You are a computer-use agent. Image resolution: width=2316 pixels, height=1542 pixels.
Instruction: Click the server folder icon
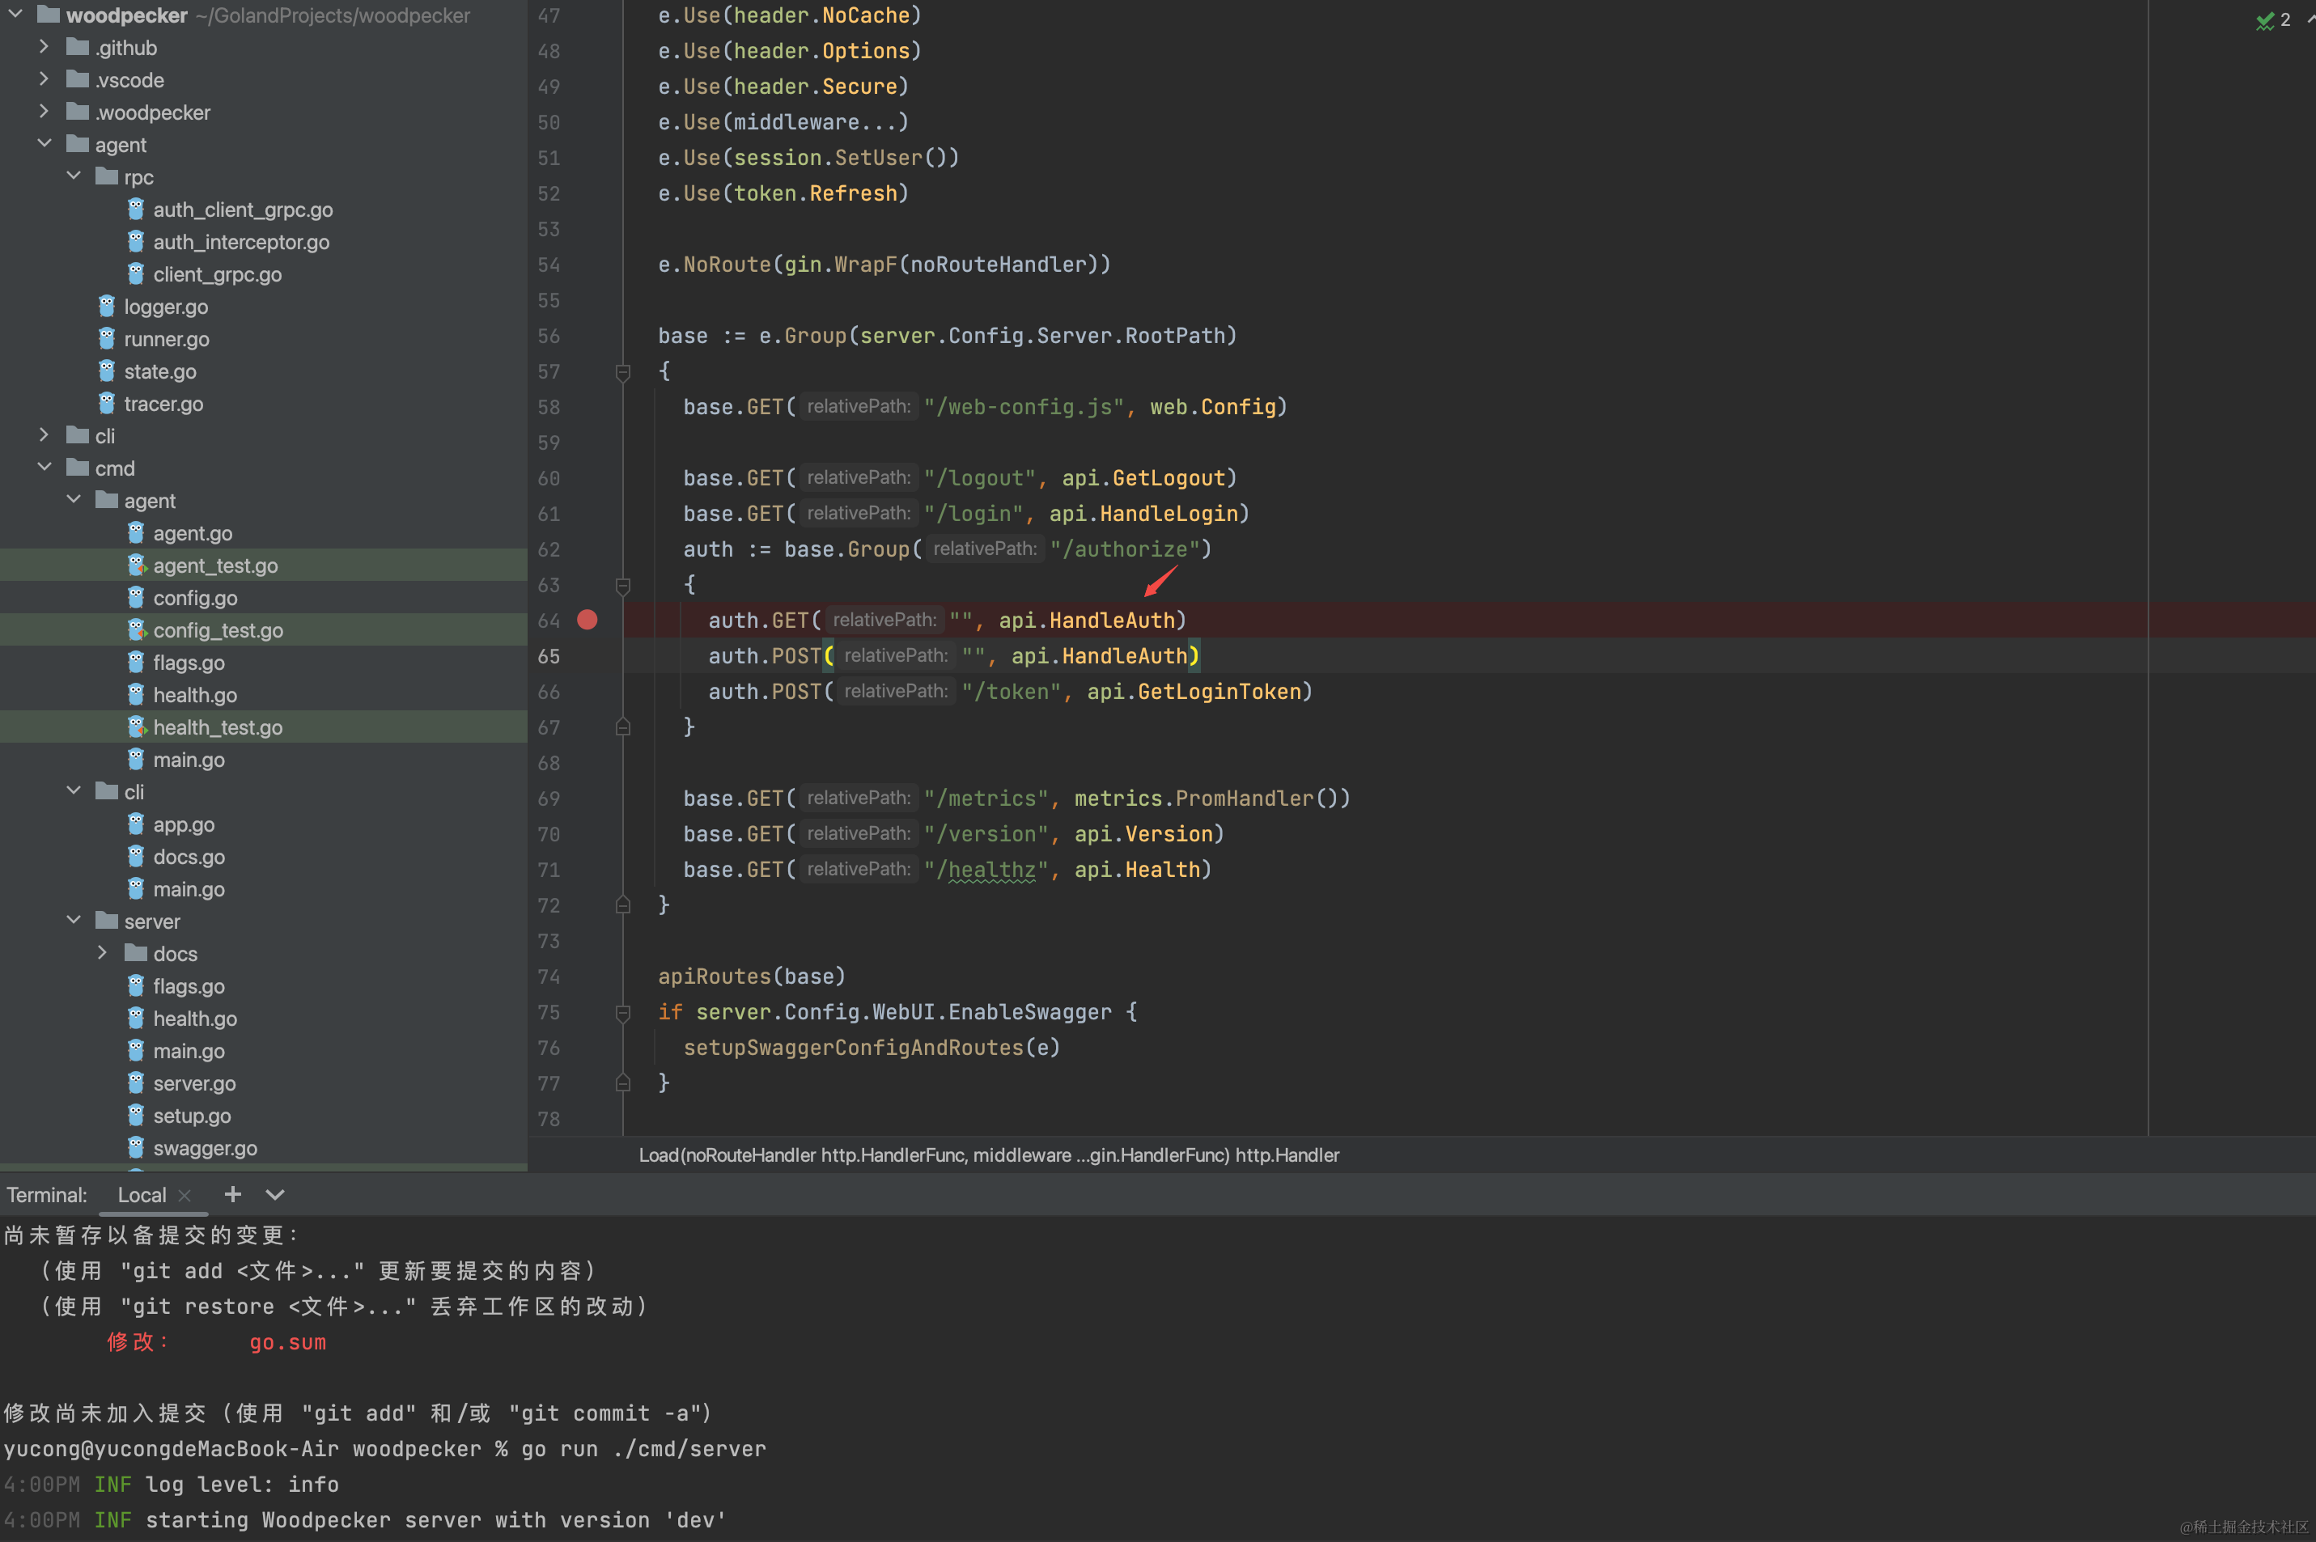point(107,921)
